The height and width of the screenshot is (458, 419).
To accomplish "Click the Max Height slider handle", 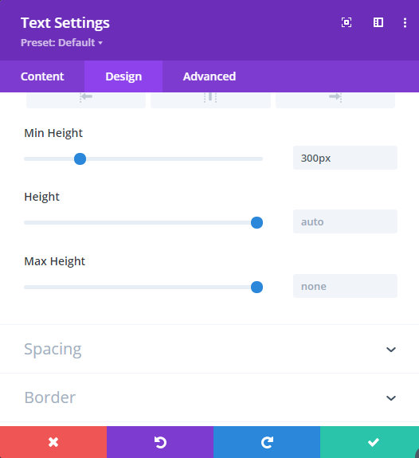I will [x=256, y=287].
